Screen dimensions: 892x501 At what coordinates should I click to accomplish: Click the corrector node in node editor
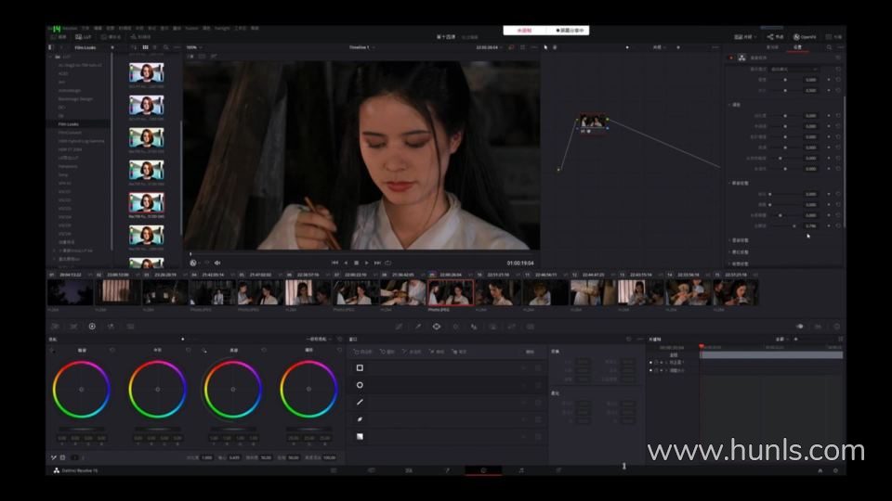click(x=592, y=122)
